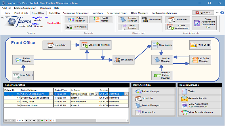225x126 pixels.
Task: Open the Help menu
Action: [57, 8]
